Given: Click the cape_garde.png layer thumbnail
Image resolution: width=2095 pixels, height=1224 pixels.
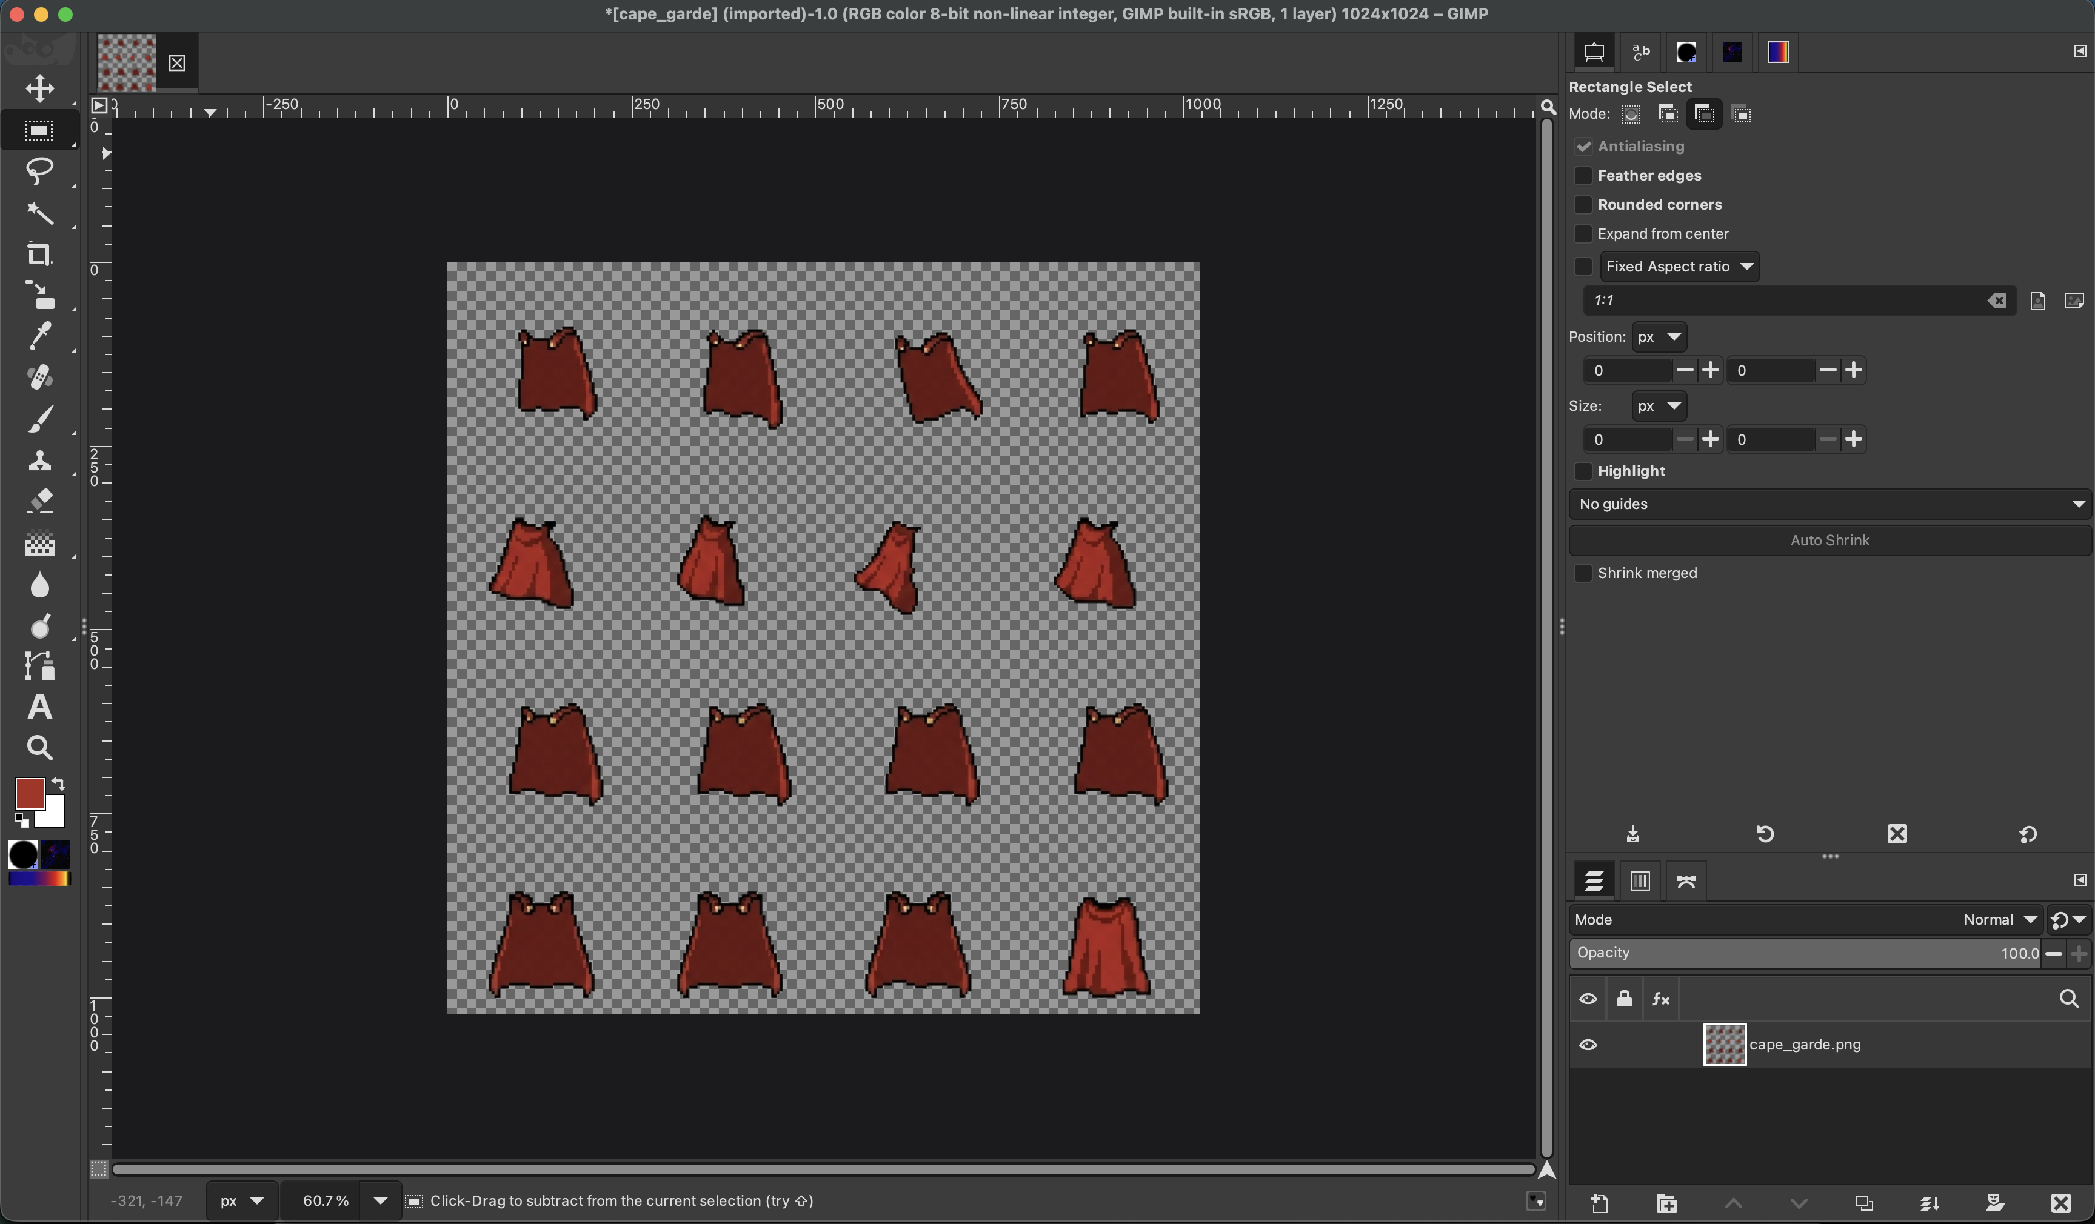Looking at the screenshot, I should [1724, 1045].
